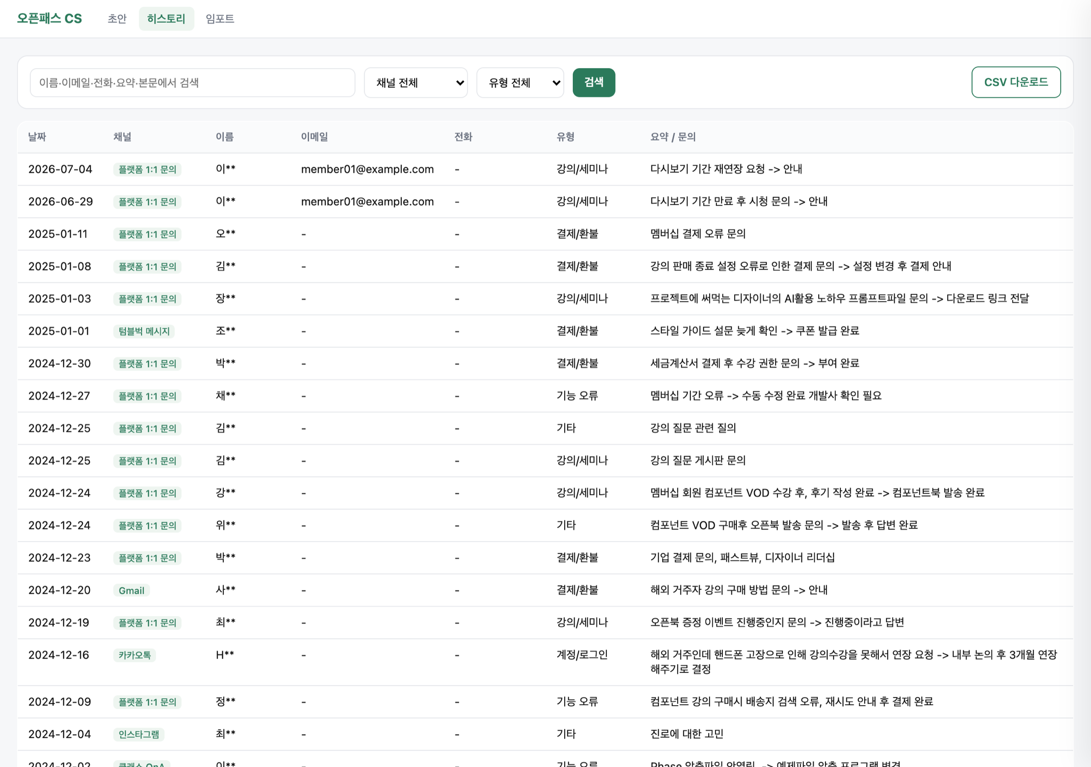Click 해외 거주자 강의 구매 방법 summary
The height and width of the screenshot is (767, 1091).
[x=739, y=590]
